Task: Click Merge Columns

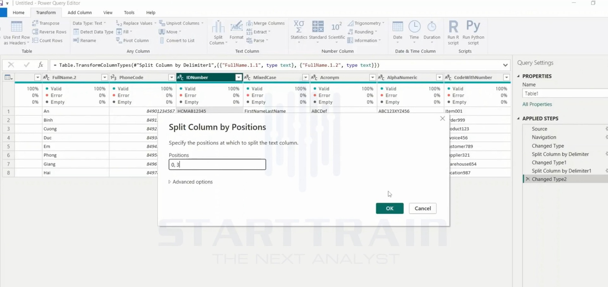Action: (x=266, y=23)
